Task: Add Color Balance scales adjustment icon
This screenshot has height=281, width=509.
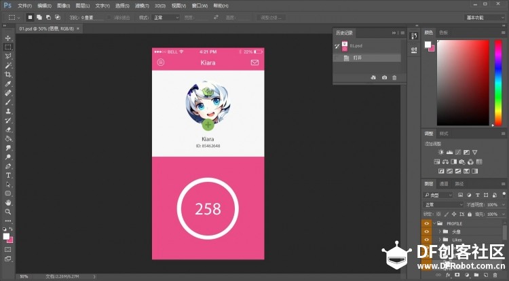Action: 445,162
